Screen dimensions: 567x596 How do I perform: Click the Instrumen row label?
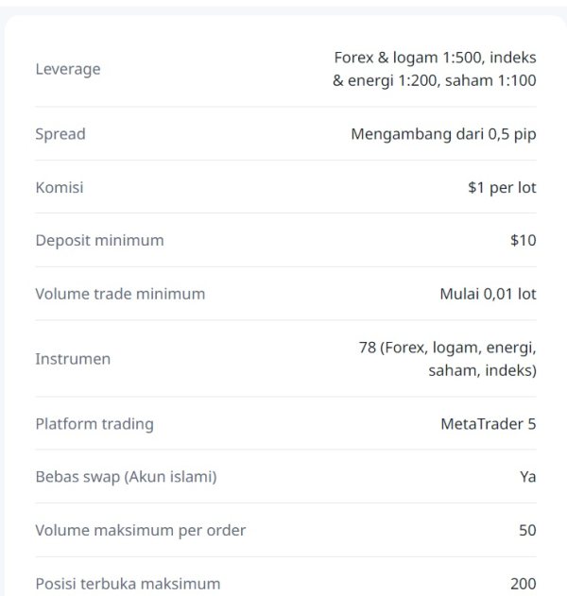click(73, 359)
